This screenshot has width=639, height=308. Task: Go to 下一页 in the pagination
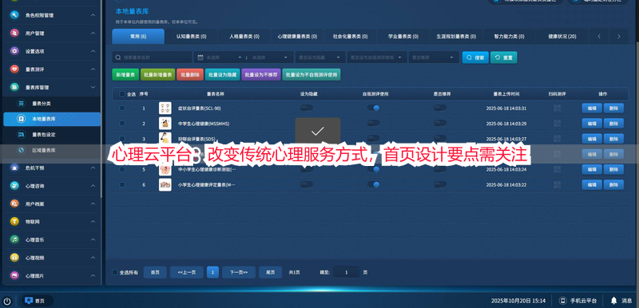(239, 272)
